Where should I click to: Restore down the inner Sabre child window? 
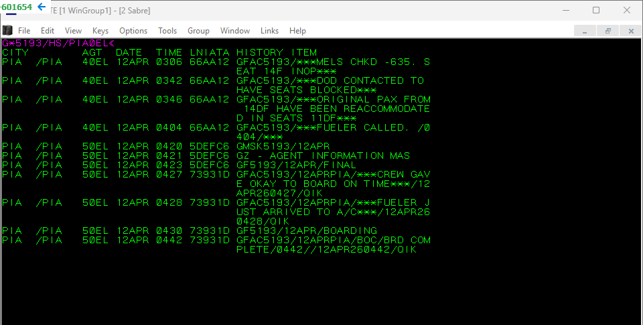(608, 31)
